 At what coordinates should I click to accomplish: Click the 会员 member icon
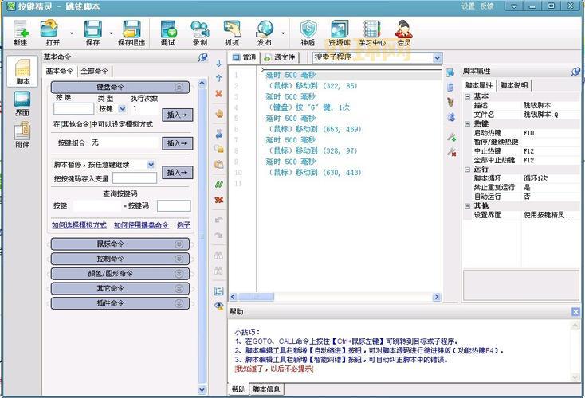404,33
